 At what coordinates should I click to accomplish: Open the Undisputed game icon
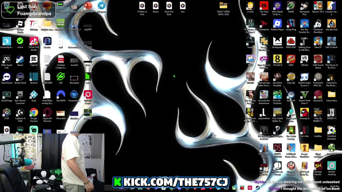277,43
